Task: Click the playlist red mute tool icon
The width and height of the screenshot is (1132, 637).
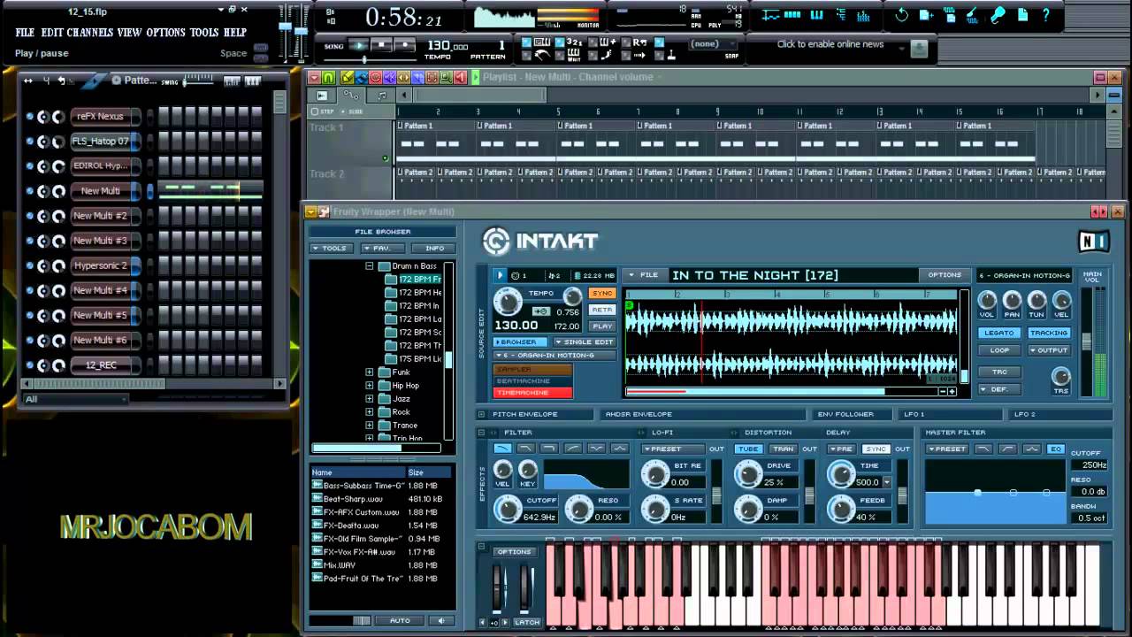Action: pyautogui.click(x=375, y=78)
